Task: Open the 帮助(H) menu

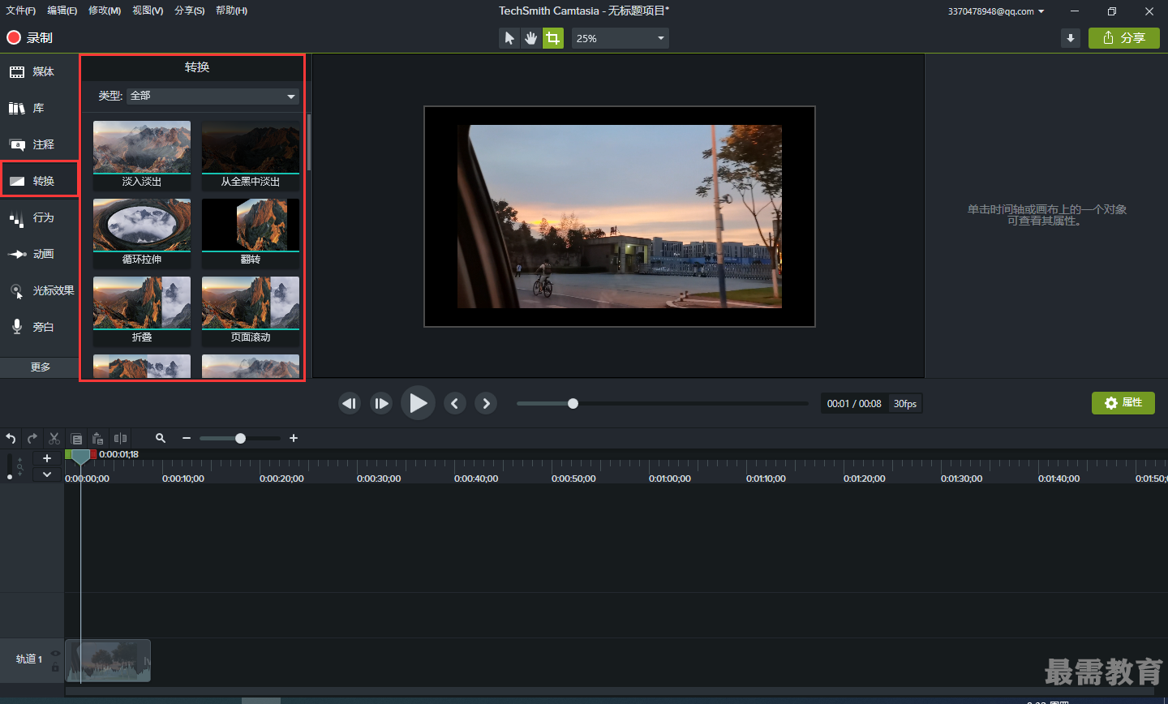Action: tap(232, 11)
